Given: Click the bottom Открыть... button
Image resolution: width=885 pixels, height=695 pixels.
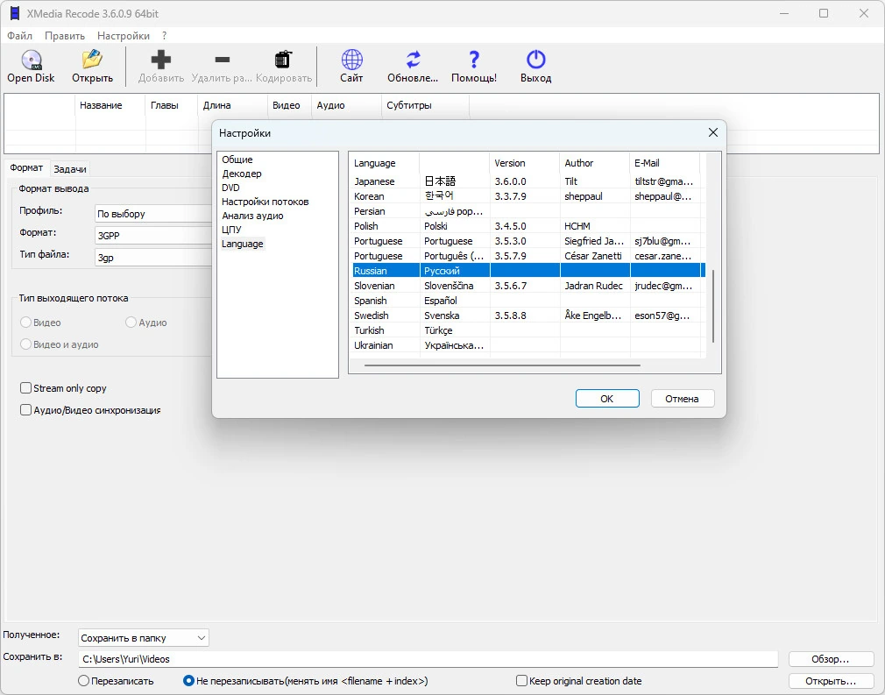Looking at the screenshot, I should point(831,681).
